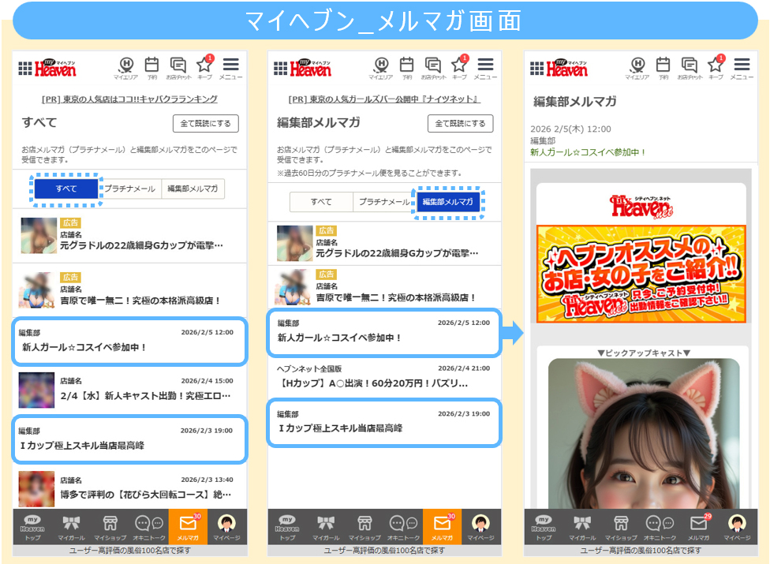Tap 予約 calendar icon in middle phone screen
Image resolution: width=770 pixels, height=564 pixels.
[x=406, y=66]
